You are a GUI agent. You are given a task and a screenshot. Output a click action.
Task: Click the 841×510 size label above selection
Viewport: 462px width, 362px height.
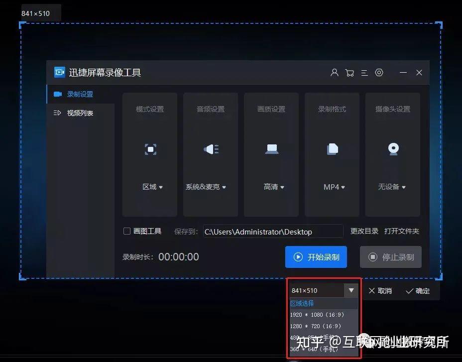point(36,13)
